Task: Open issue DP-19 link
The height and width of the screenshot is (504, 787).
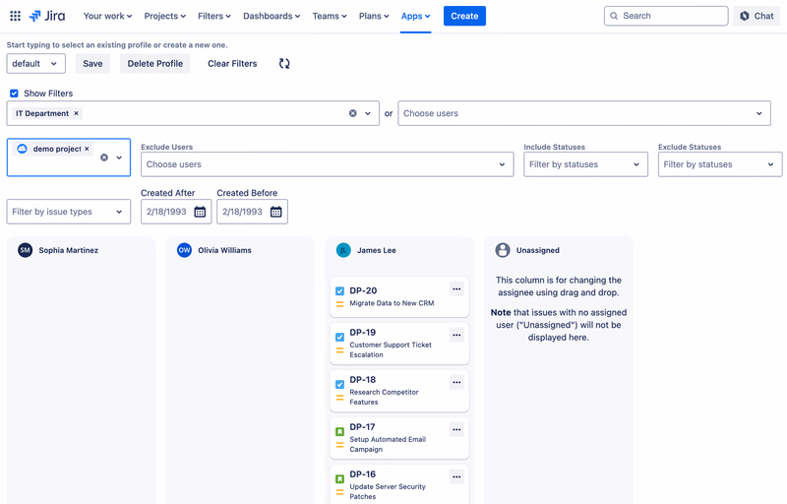Action: click(362, 332)
